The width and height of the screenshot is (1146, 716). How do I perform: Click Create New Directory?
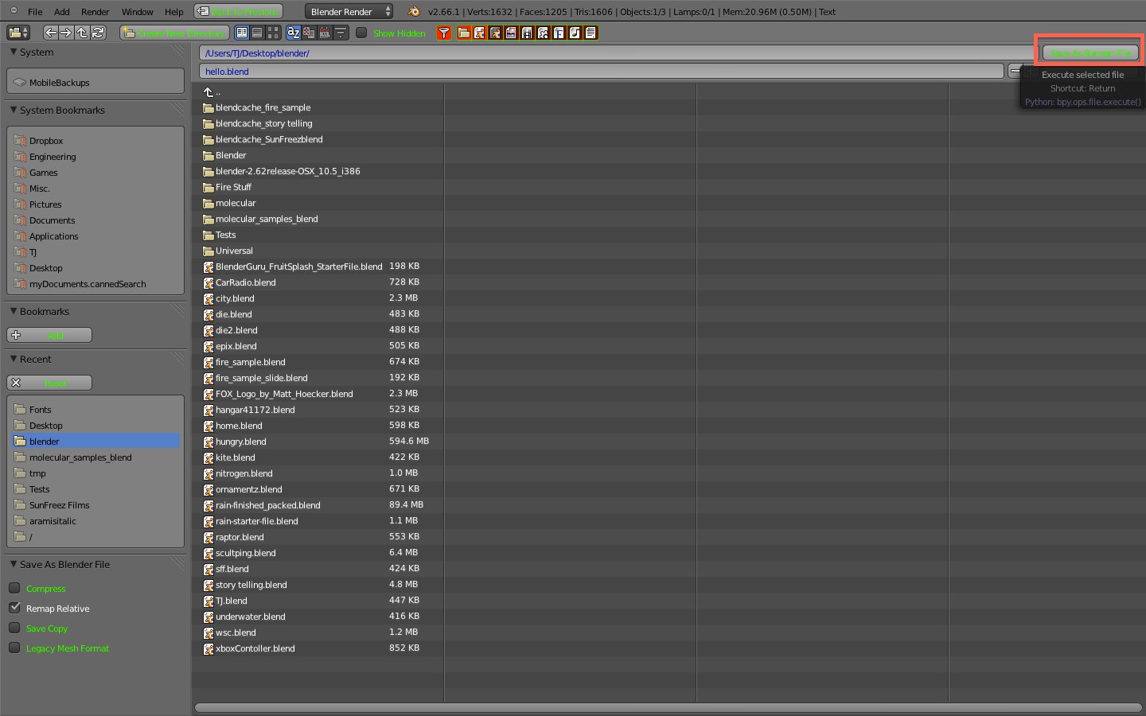click(x=174, y=33)
